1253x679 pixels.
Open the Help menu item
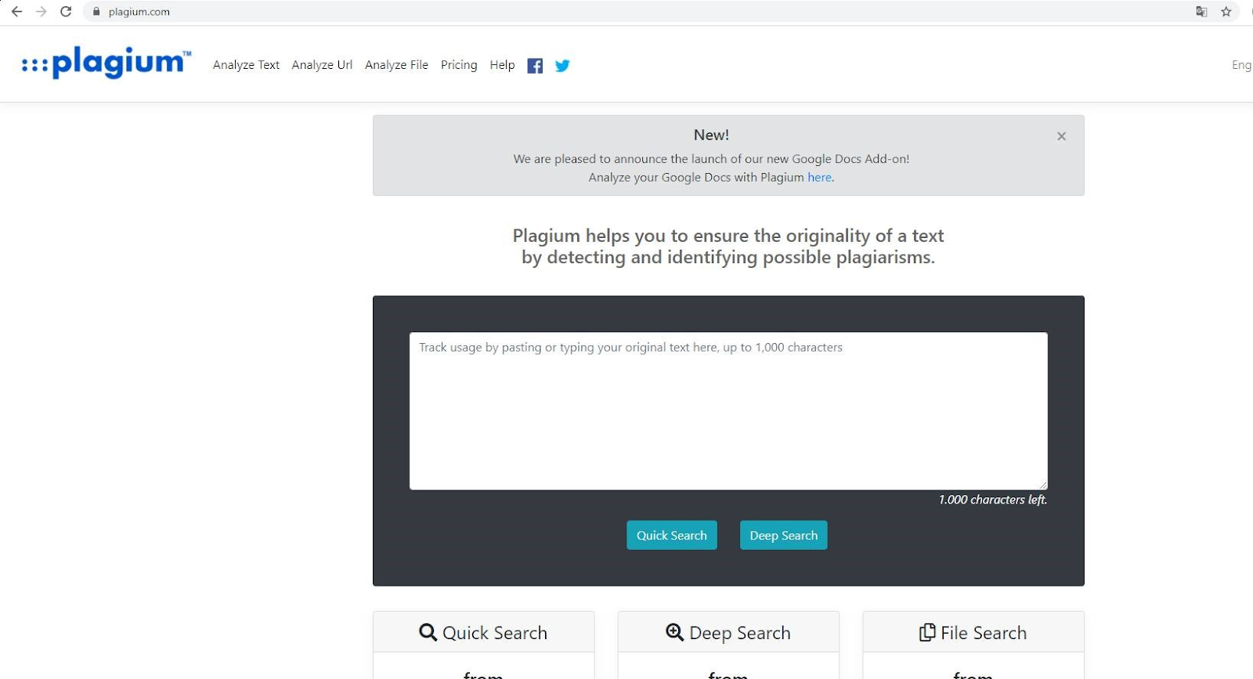502,65
